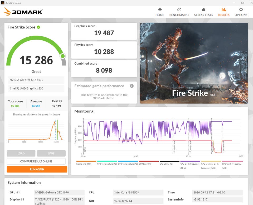Click Intel(R) UHD Graphics 630 entry
253x205 pixels.
[x=36, y=88]
